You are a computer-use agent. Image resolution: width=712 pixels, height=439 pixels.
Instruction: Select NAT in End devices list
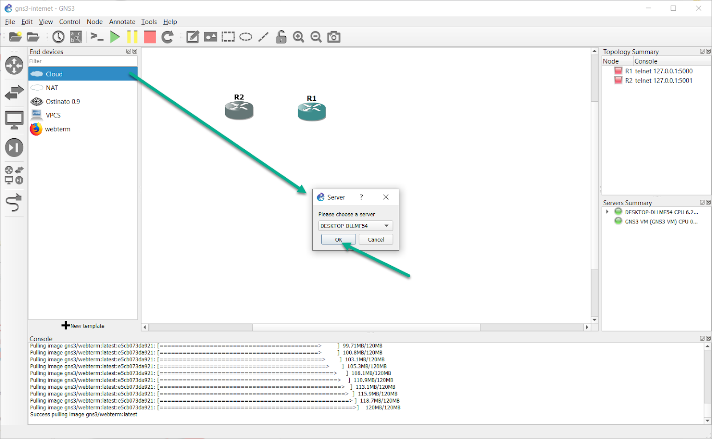(x=83, y=88)
